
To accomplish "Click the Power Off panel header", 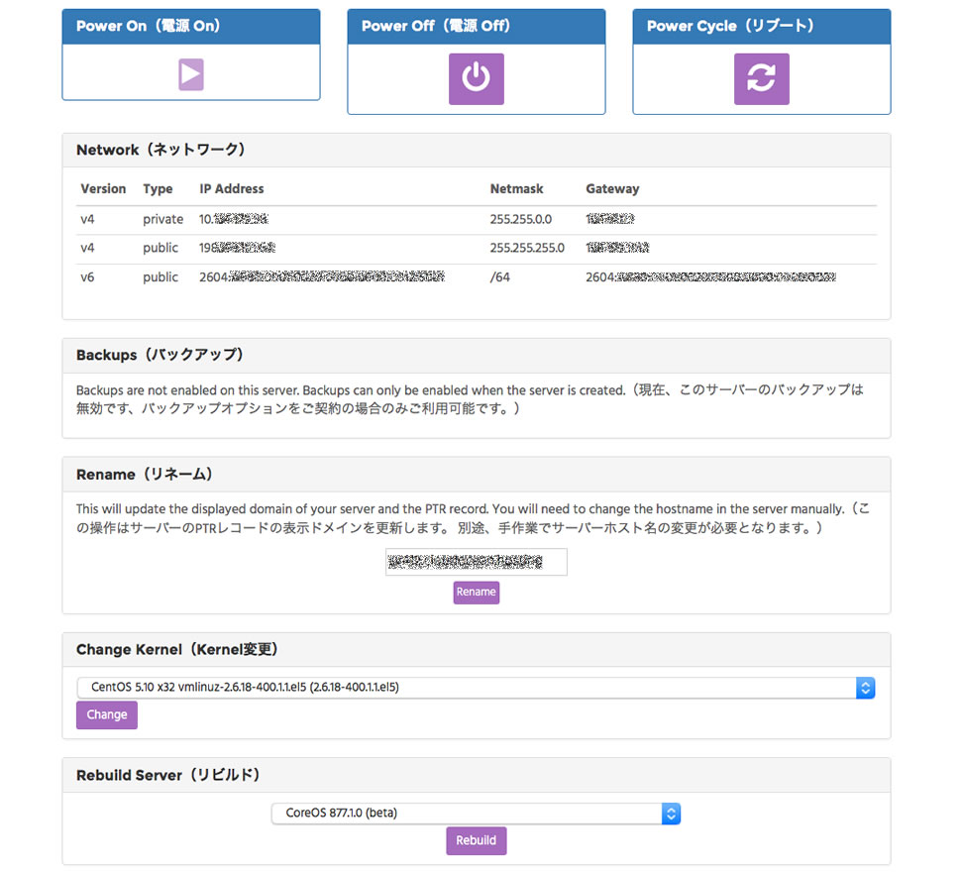I will click(477, 27).
